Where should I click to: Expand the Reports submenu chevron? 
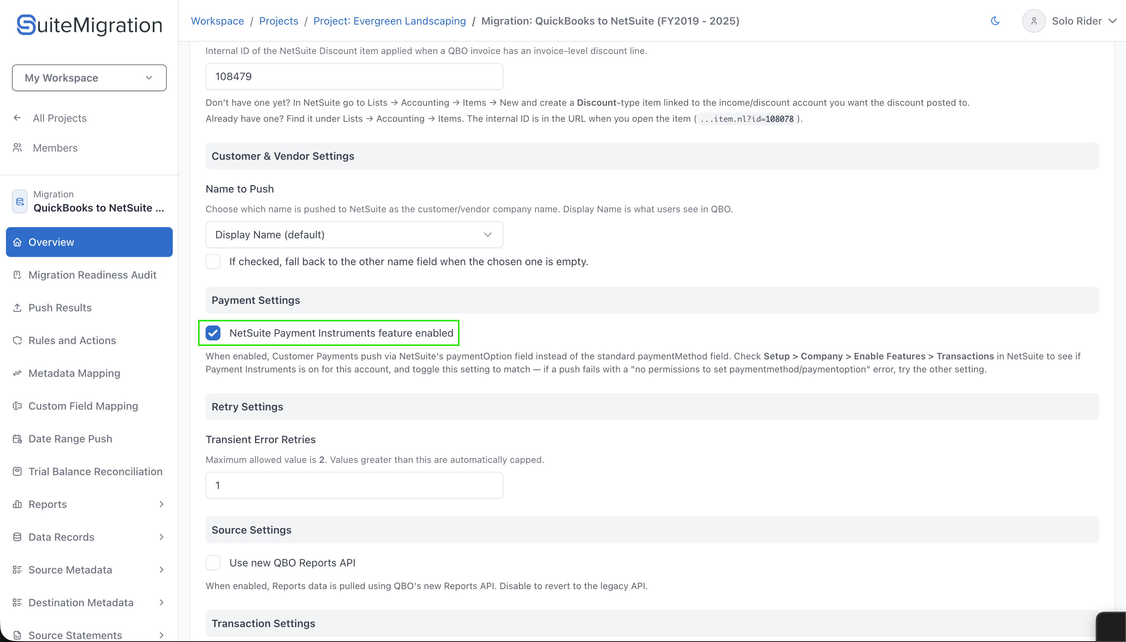pos(161,504)
